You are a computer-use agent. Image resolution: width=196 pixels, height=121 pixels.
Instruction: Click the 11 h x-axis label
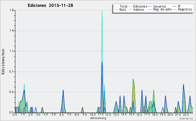pyautogui.click(x=101, y=115)
